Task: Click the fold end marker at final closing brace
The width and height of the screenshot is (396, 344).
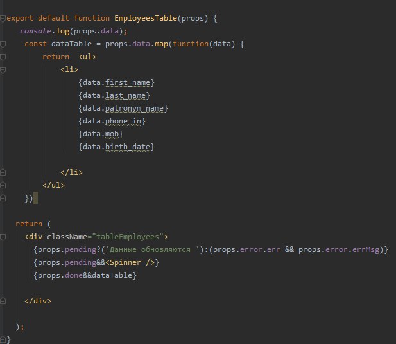Action: tap(3, 339)
